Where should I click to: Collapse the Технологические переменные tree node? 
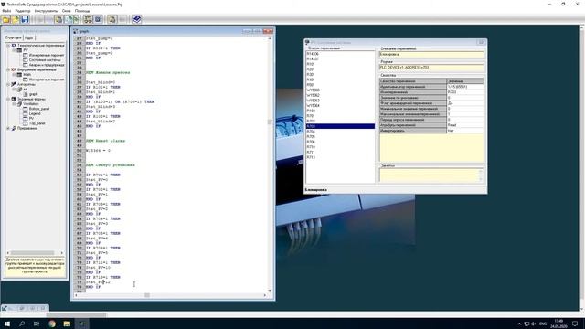click(x=8, y=45)
